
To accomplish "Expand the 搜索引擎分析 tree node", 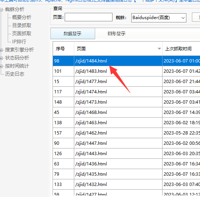I will (x=1, y=50).
